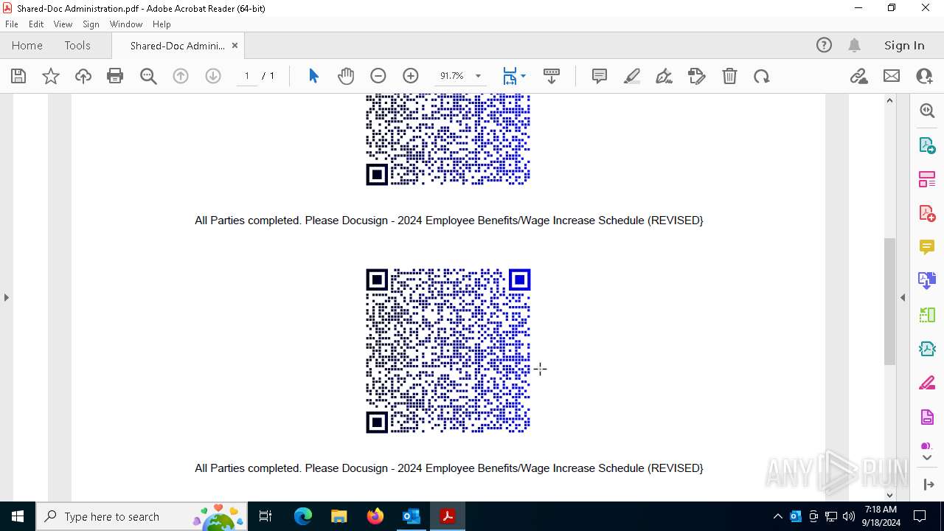The width and height of the screenshot is (944, 531).
Task: Add a sticky note comment
Action: point(600,76)
